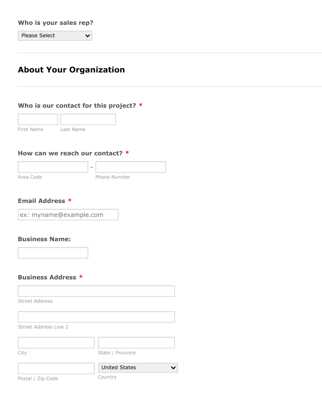Expand the Country dropdown showing United States
322x397 pixels.
tap(138, 368)
